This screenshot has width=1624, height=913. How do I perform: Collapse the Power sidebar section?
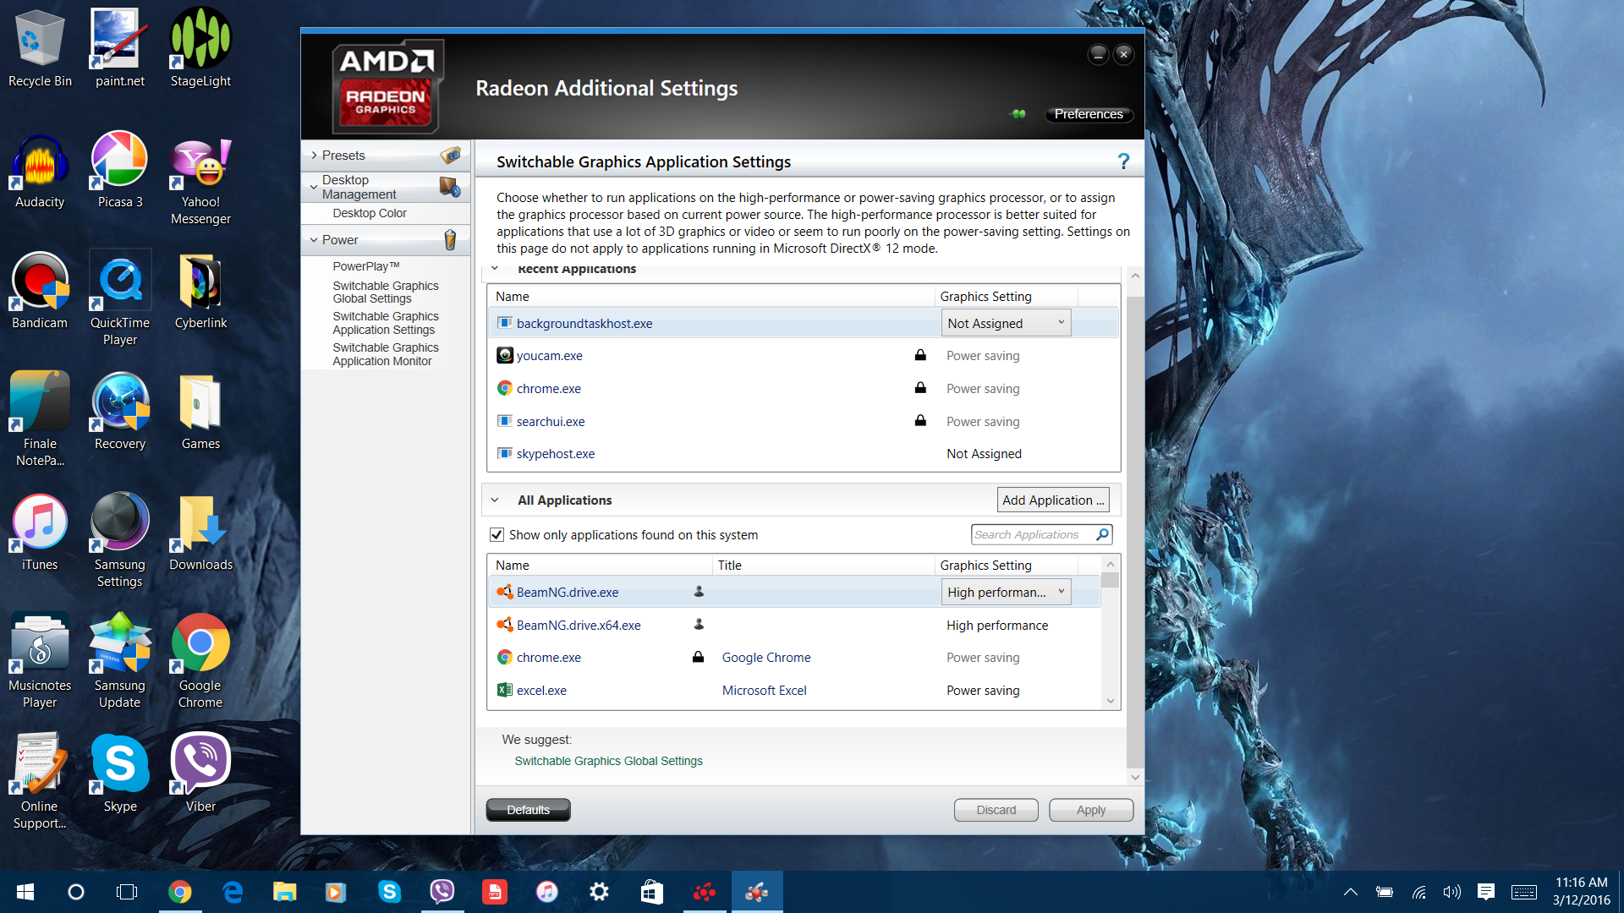click(314, 240)
